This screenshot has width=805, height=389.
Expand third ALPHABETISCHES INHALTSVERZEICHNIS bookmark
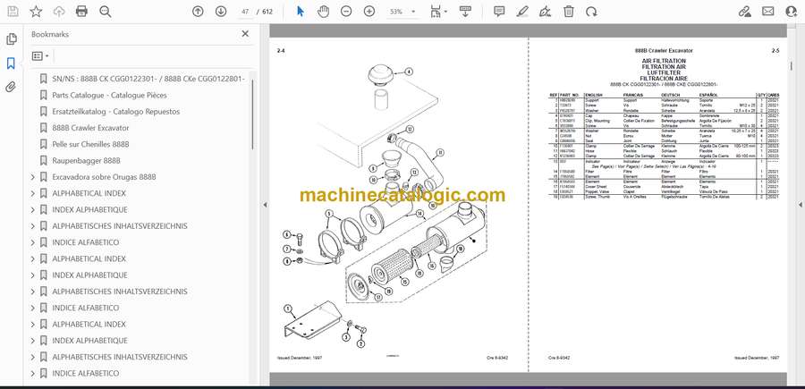(x=33, y=357)
